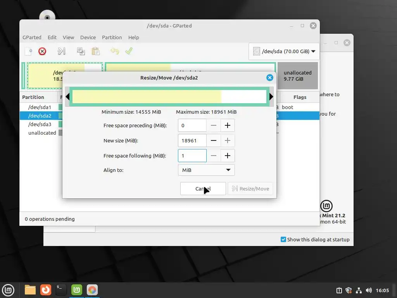Click the '0 operations pending' status text

coord(50,219)
